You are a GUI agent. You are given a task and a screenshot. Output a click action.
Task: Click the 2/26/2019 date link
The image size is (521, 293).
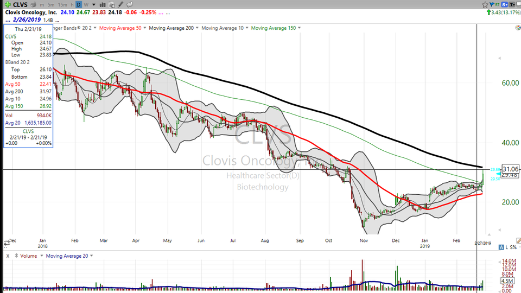(27, 20)
